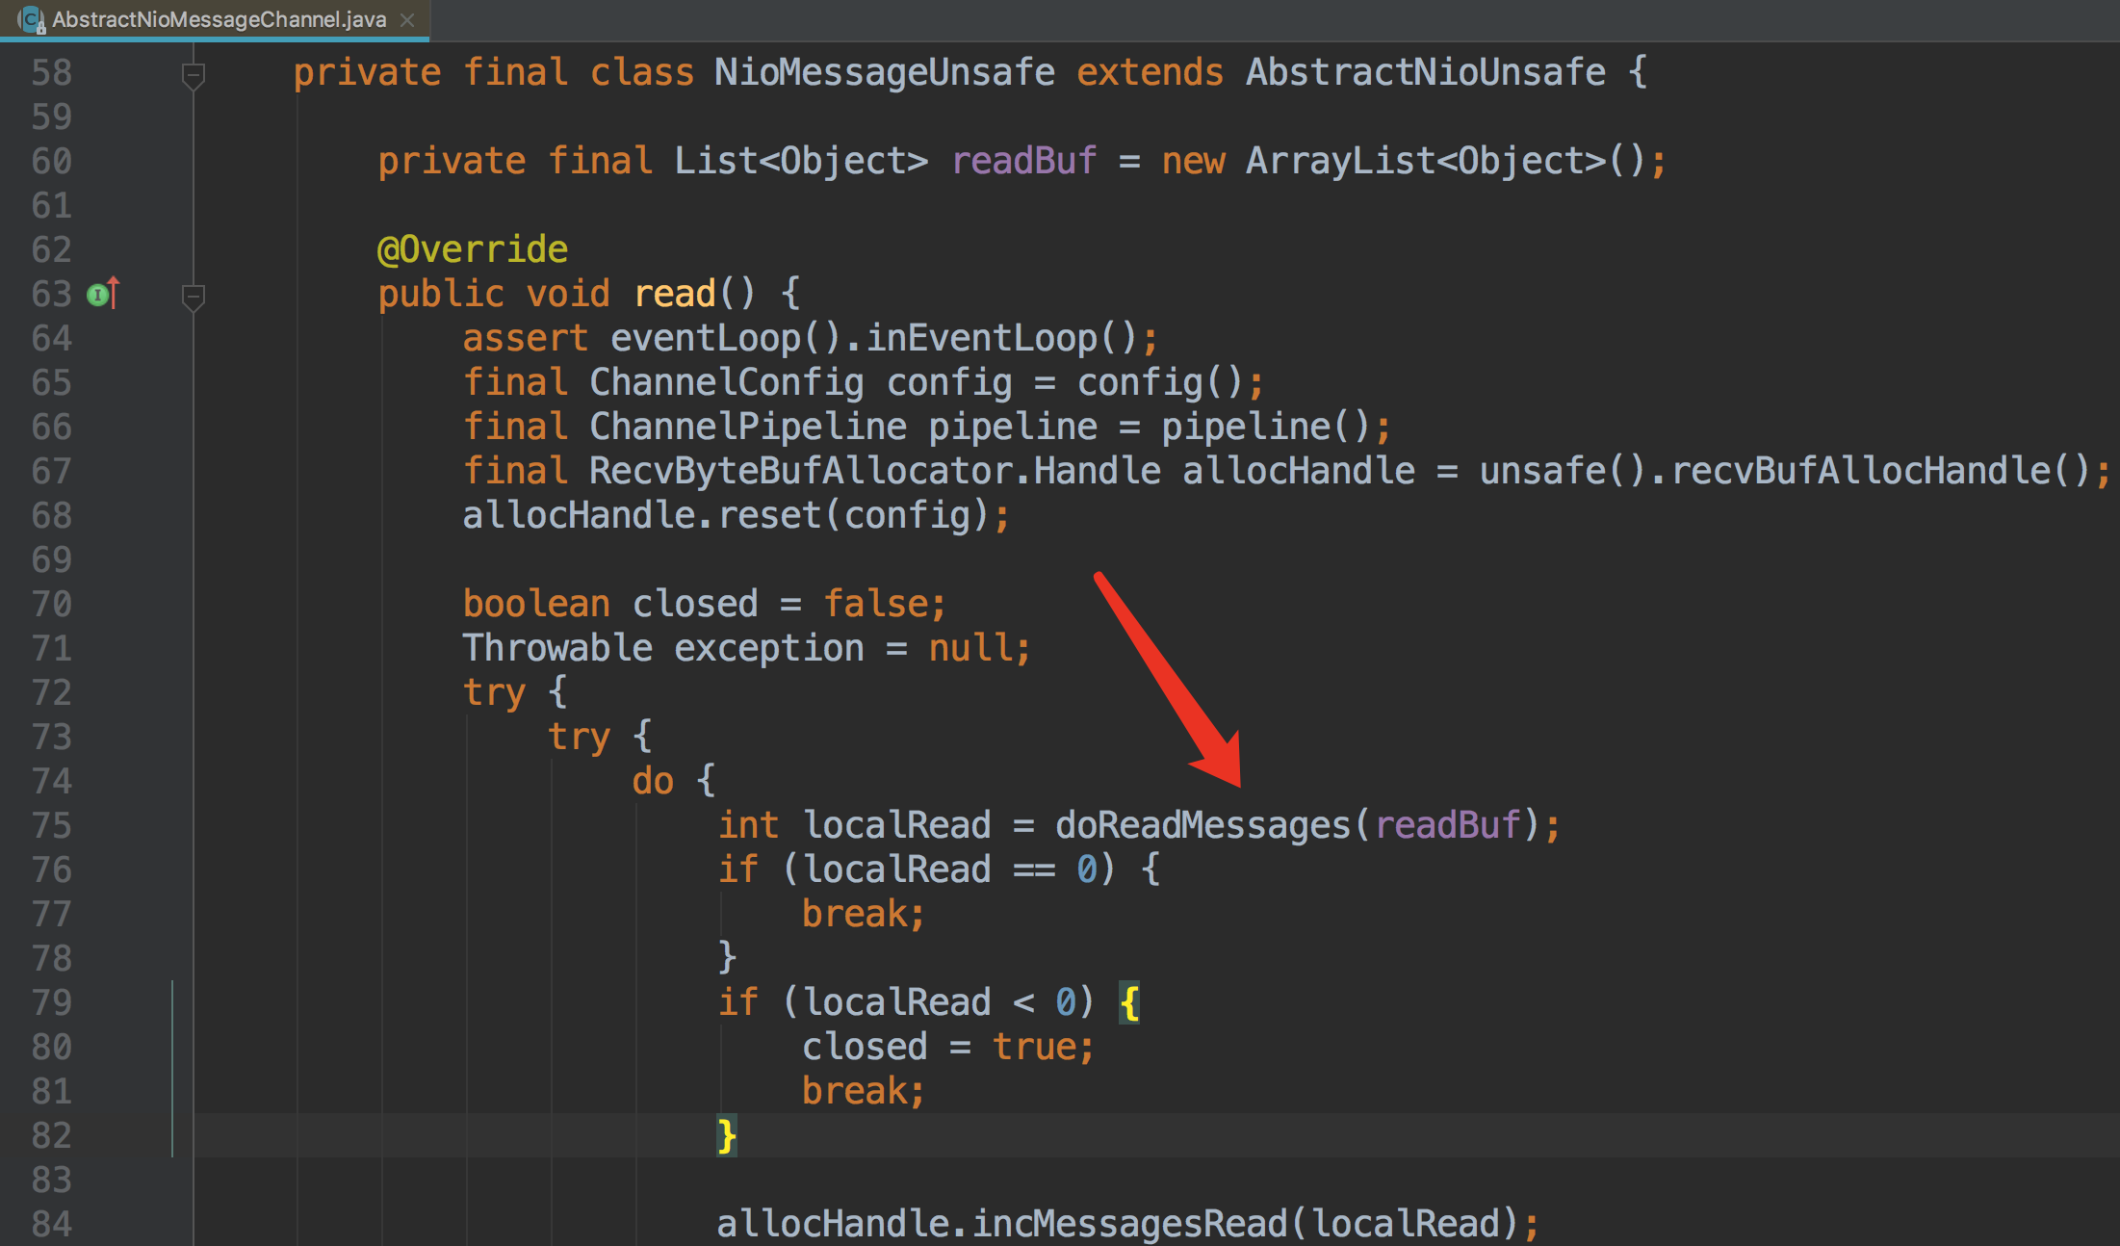Click the highlighted closing brace on line 82
Screen dimensions: 2120x1246
[x=727, y=1135]
